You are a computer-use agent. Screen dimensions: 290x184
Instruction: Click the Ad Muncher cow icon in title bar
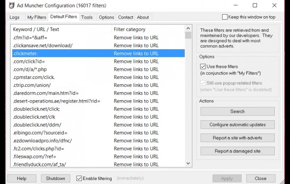[x=12, y=5]
